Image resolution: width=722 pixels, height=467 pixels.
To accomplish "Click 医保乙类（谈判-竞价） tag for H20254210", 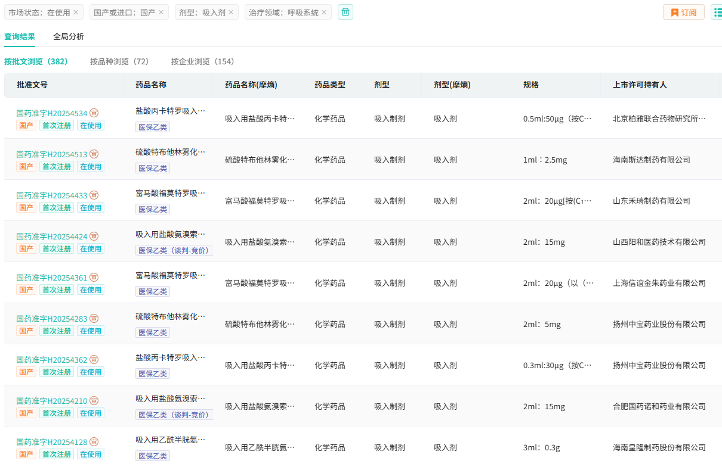I will tap(174, 415).
